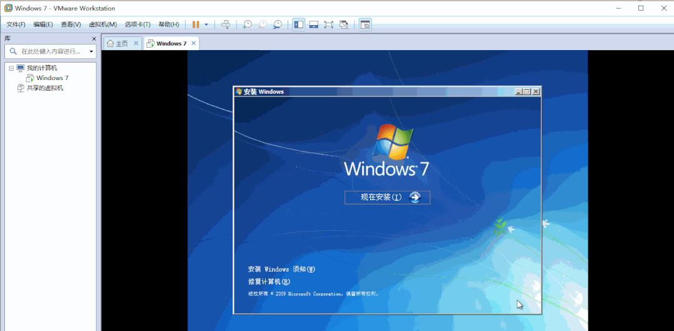Open the 编辑(E) menu
This screenshot has width=674, height=331.
pyautogui.click(x=43, y=24)
